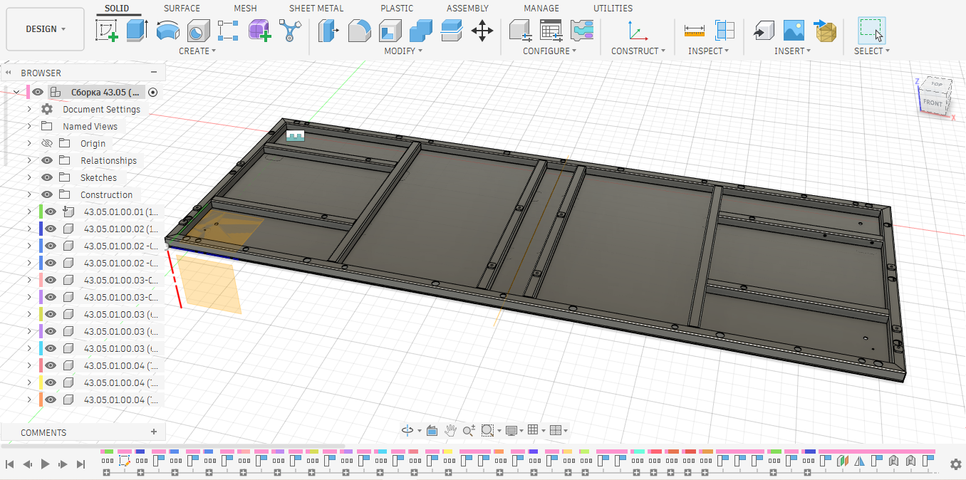Open the DESIGN workspace dropdown
Viewport: 966px width, 480px height.
pos(45,29)
